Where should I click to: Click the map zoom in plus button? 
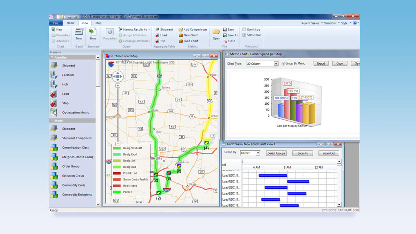point(118,86)
